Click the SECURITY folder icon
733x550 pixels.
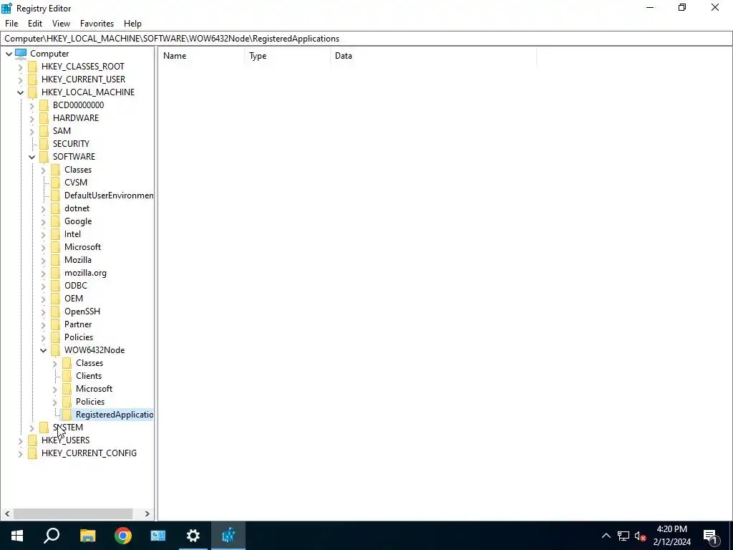click(x=44, y=143)
